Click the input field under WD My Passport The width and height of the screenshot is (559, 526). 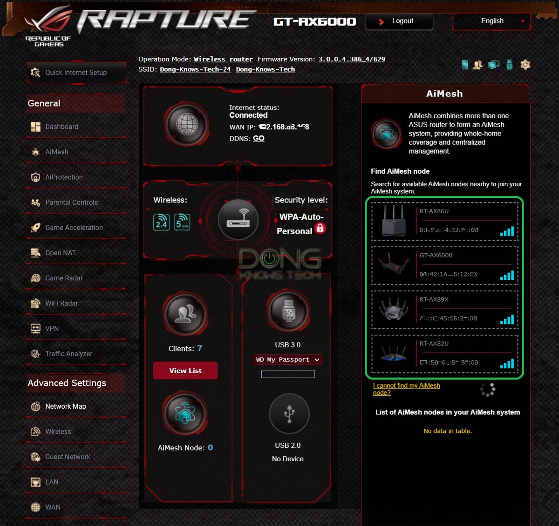287,374
